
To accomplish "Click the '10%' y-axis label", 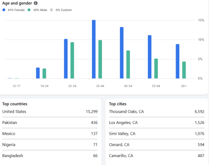I will [201, 40].
